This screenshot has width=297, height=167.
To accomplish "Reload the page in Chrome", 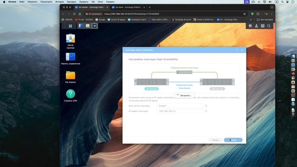I will (74, 14).
